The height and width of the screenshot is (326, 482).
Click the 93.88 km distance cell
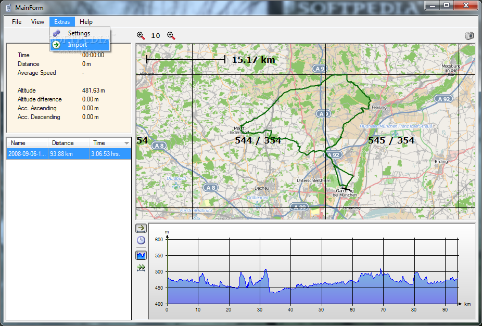click(69, 154)
